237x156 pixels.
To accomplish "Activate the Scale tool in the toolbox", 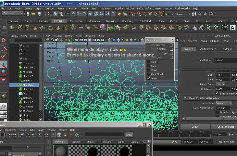I will (4, 80).
